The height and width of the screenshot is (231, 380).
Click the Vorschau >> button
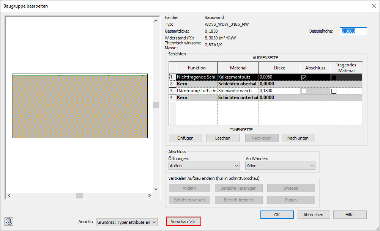pyautogui.click(x=183, y=222)
